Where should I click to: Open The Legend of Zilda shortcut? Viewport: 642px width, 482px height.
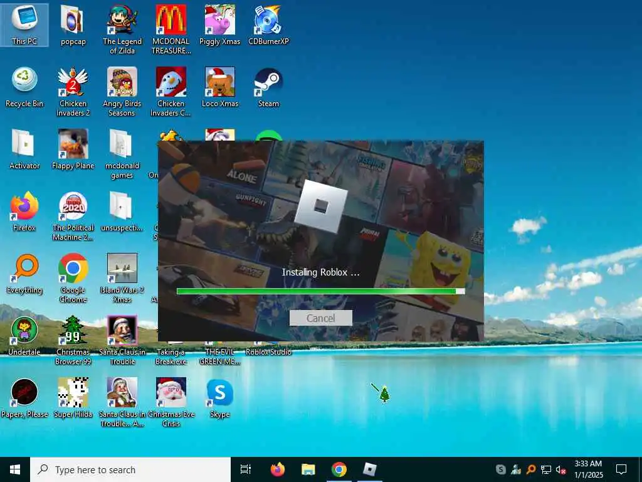[x=122, y=29]
